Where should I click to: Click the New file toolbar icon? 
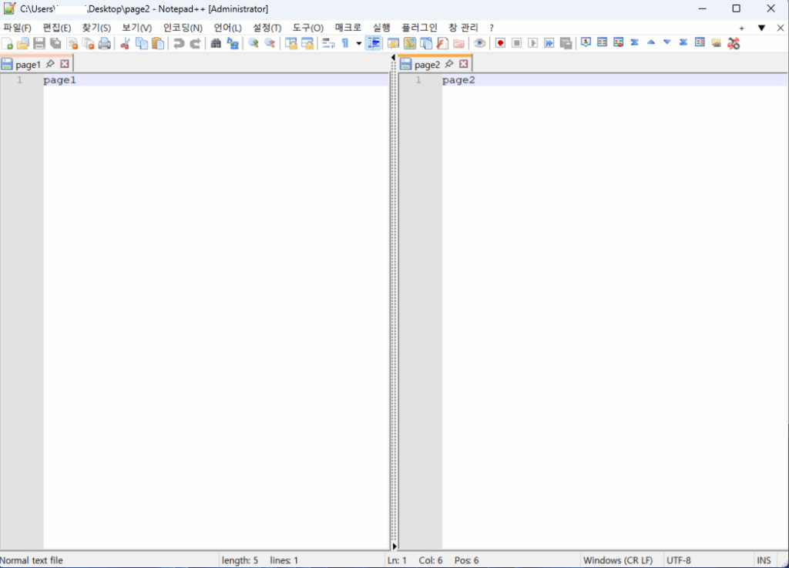pyautogui.click(x=7, y=43)
